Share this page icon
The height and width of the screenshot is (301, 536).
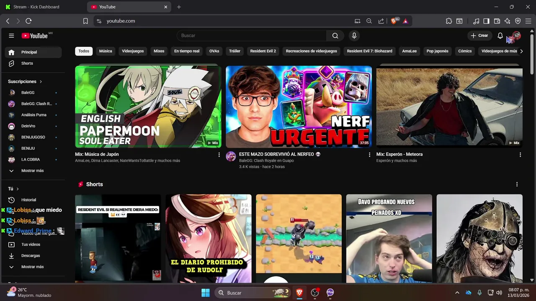click(381, 21)
